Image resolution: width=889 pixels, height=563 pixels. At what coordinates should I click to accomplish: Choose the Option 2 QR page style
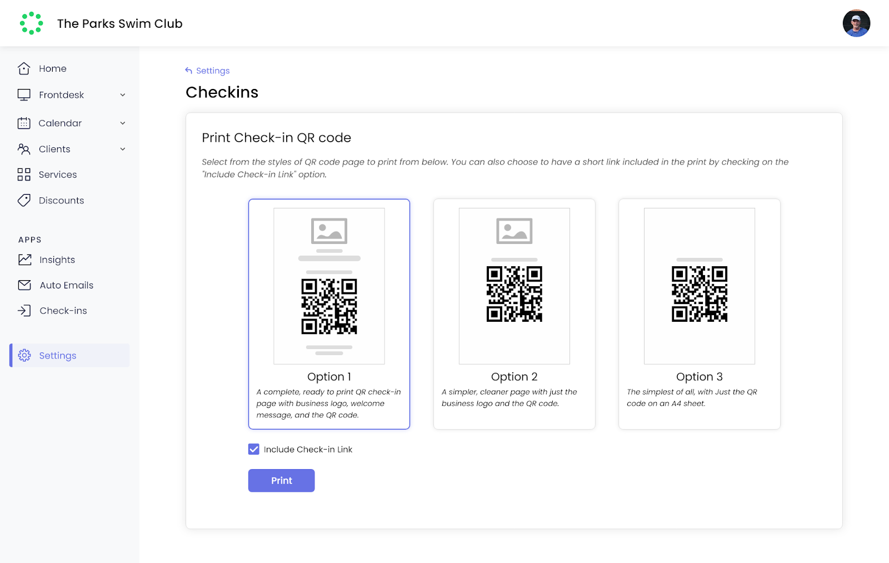[514, 313]
